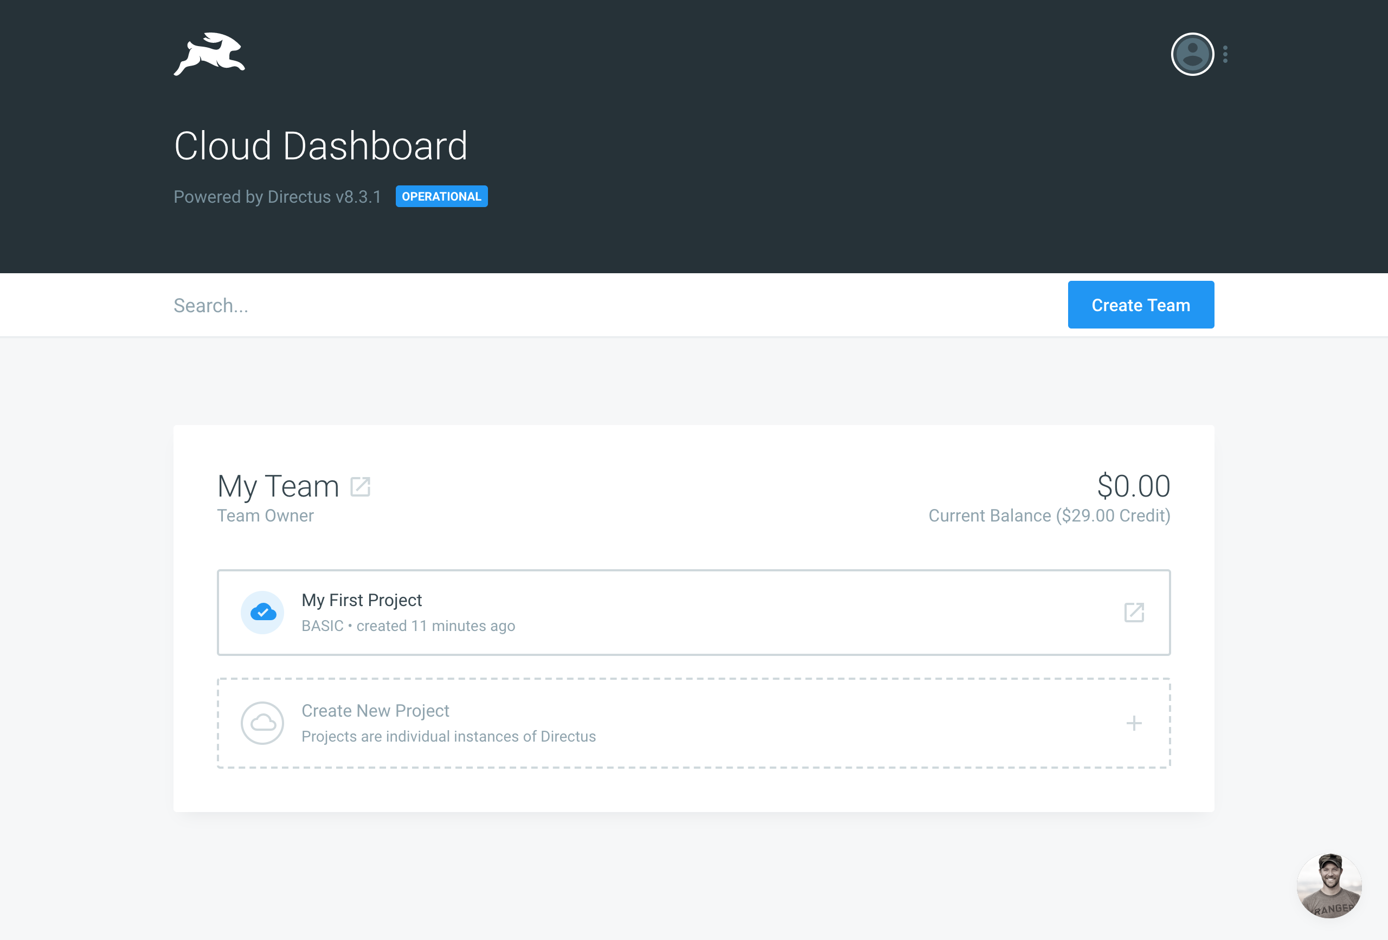Click Current Balance ($29.00 Credit) text
This screenshot has width=1388, height=940.
click(1049, 516)
